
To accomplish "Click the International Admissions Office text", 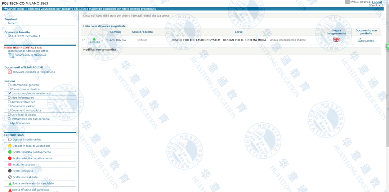I will point(28,51).
